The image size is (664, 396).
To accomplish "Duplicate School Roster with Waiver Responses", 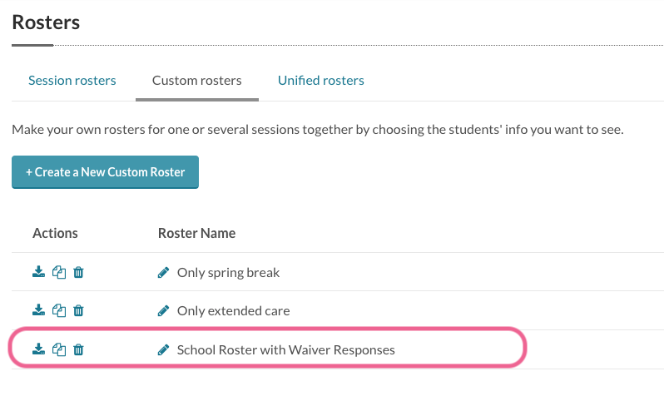I will tap(59, 349).
